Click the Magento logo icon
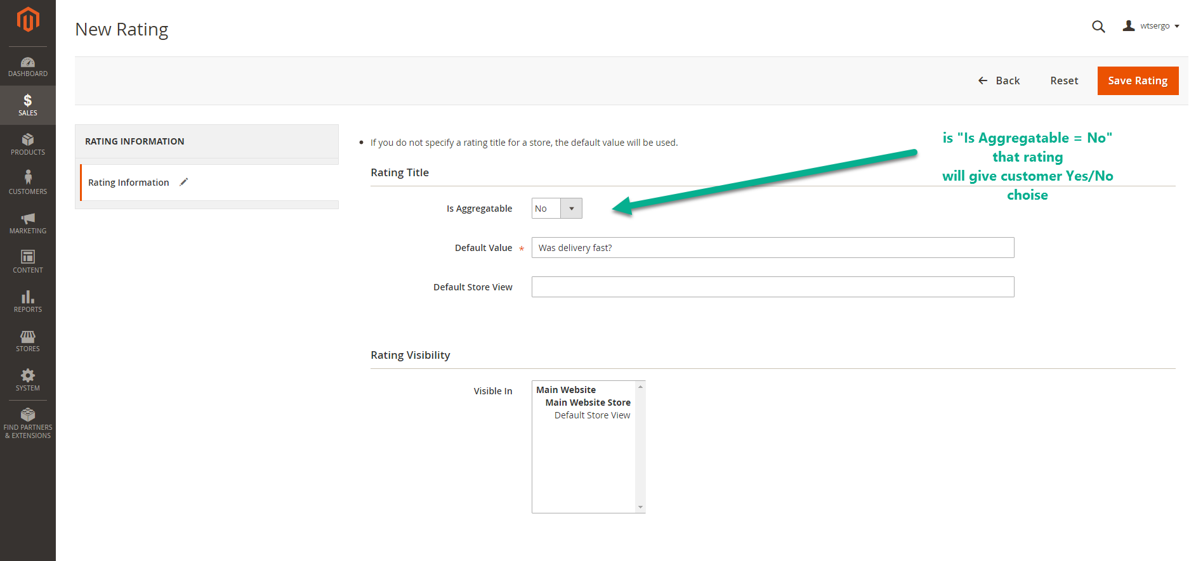The height and width of the screenshot is (561, 1196). [x=28, y=19]
